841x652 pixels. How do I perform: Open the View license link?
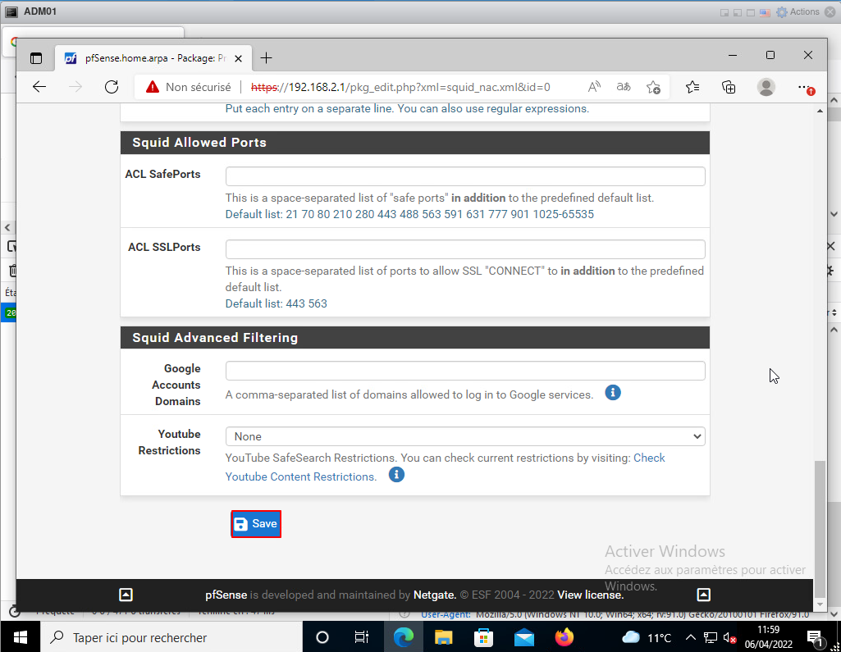pyautogui.click(x=590, y=595)
